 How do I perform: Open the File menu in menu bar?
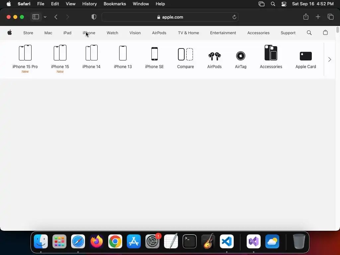(41, 4)
